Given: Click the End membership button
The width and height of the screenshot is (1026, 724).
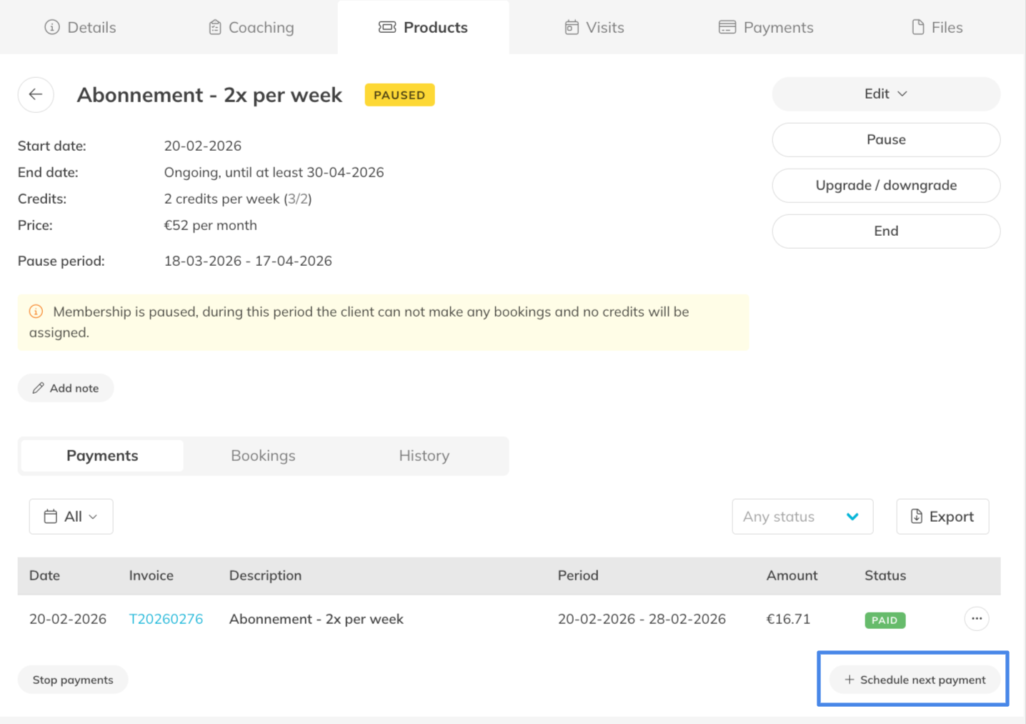Looking at the screenshot, I should 885,232.
